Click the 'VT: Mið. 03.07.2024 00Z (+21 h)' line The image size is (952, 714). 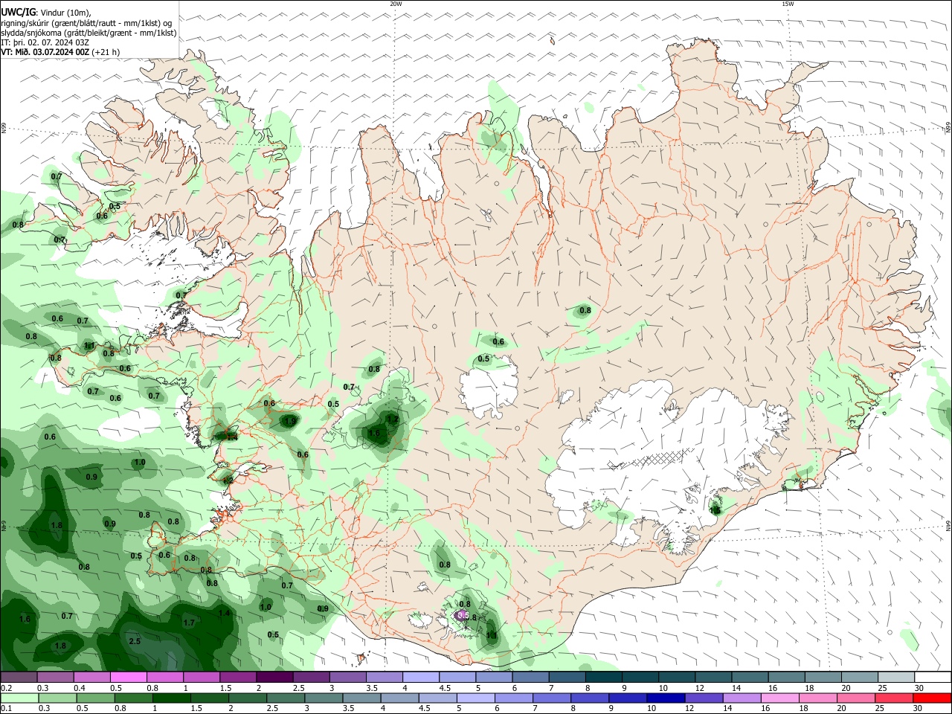tap(60, 52)
